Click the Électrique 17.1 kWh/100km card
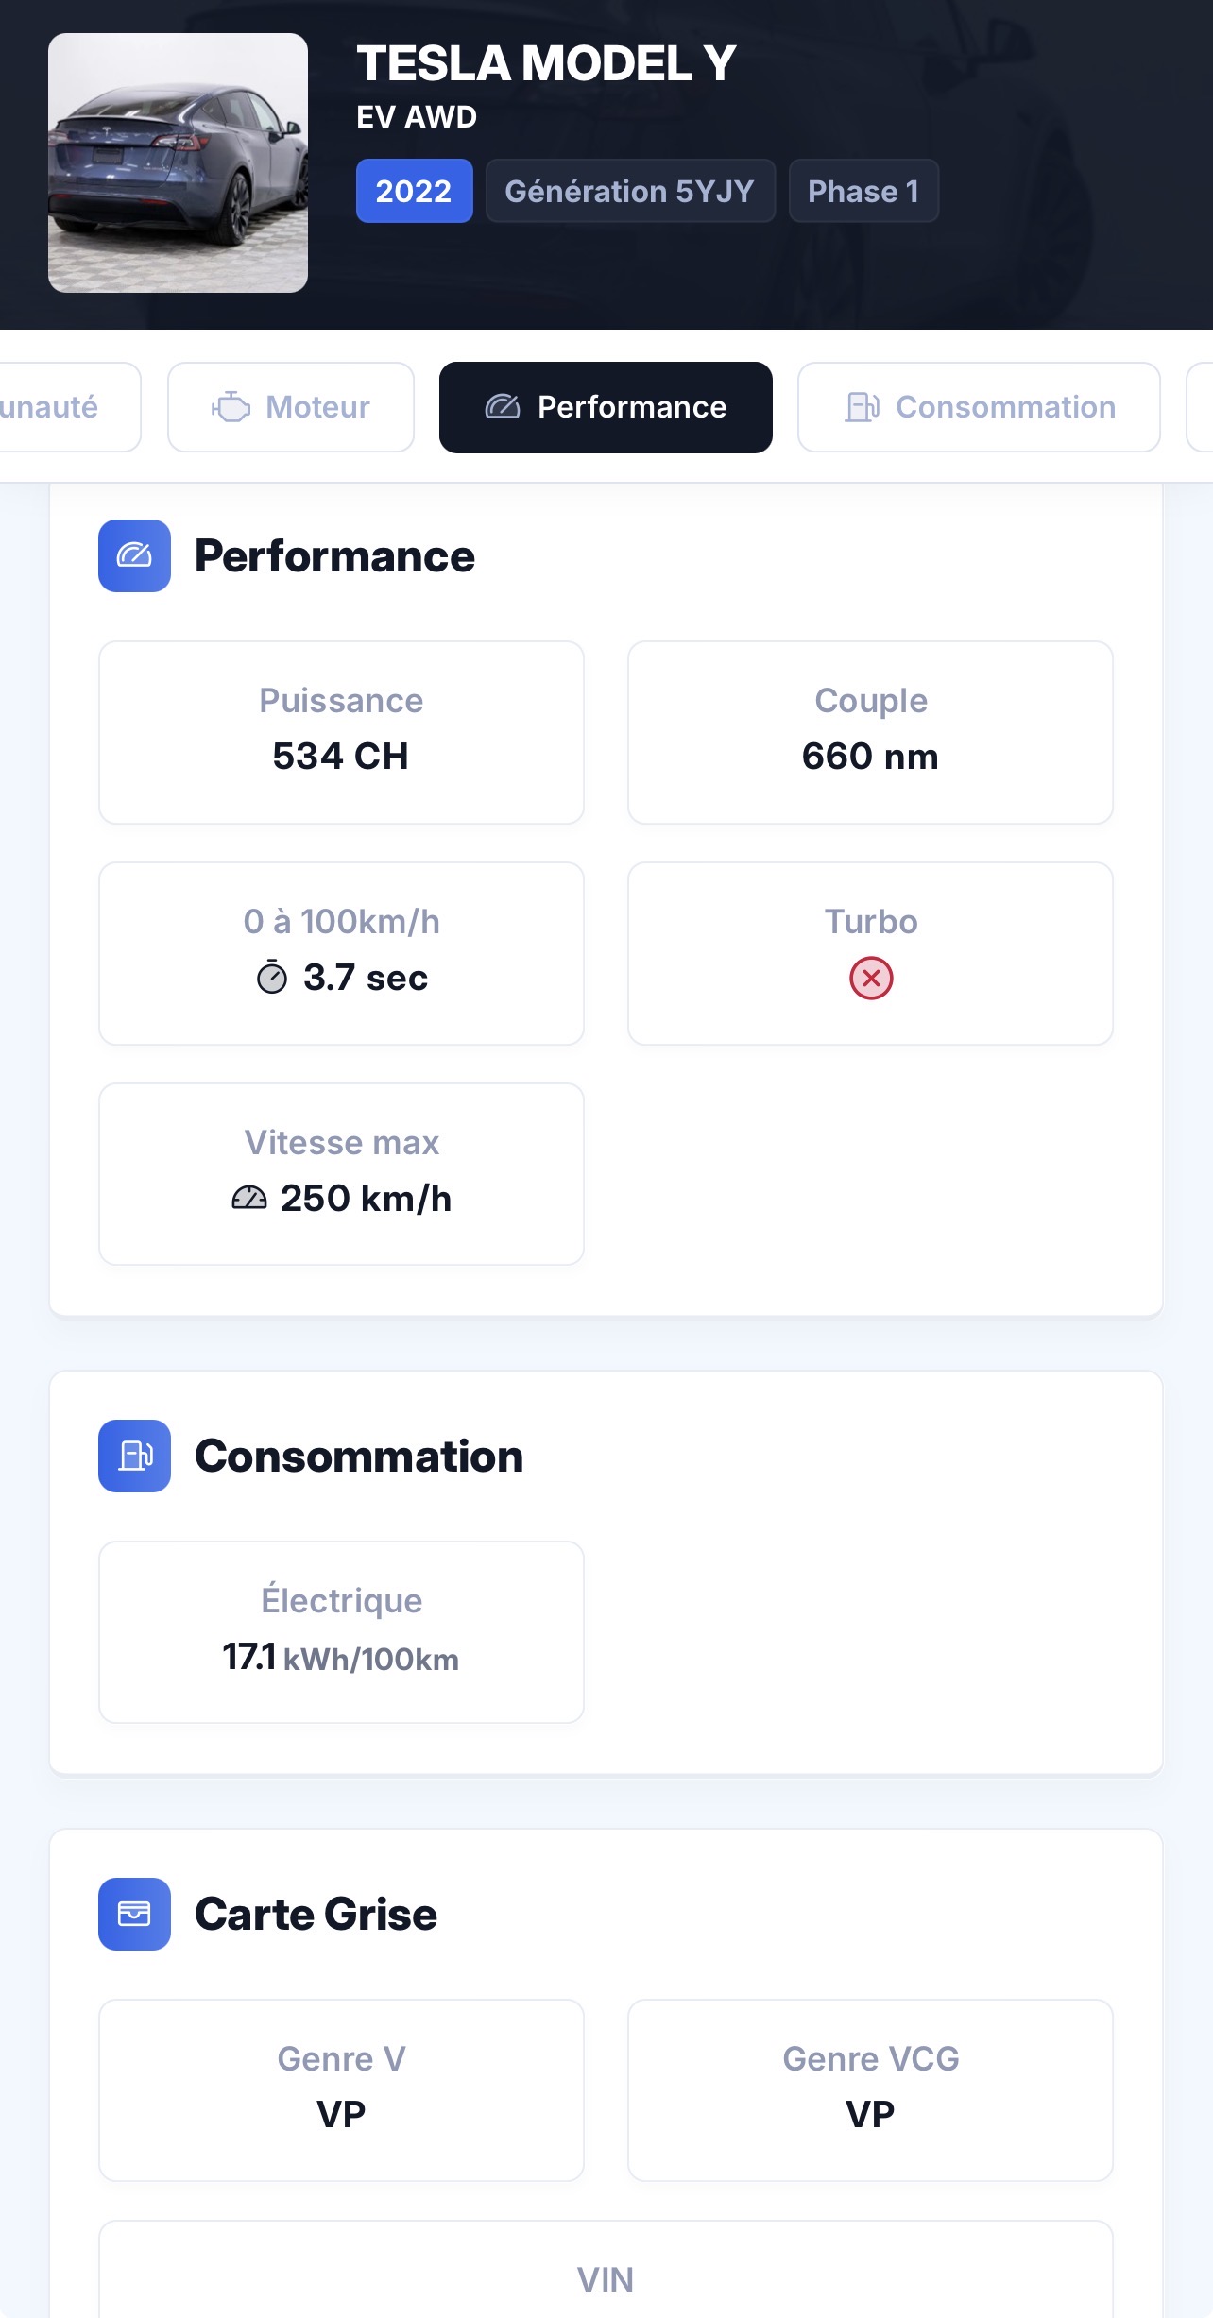Screen dimensions: 1213x2318 point(341,1632)
